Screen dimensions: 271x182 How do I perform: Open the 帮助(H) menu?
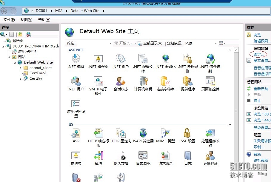tap(44, 20)
